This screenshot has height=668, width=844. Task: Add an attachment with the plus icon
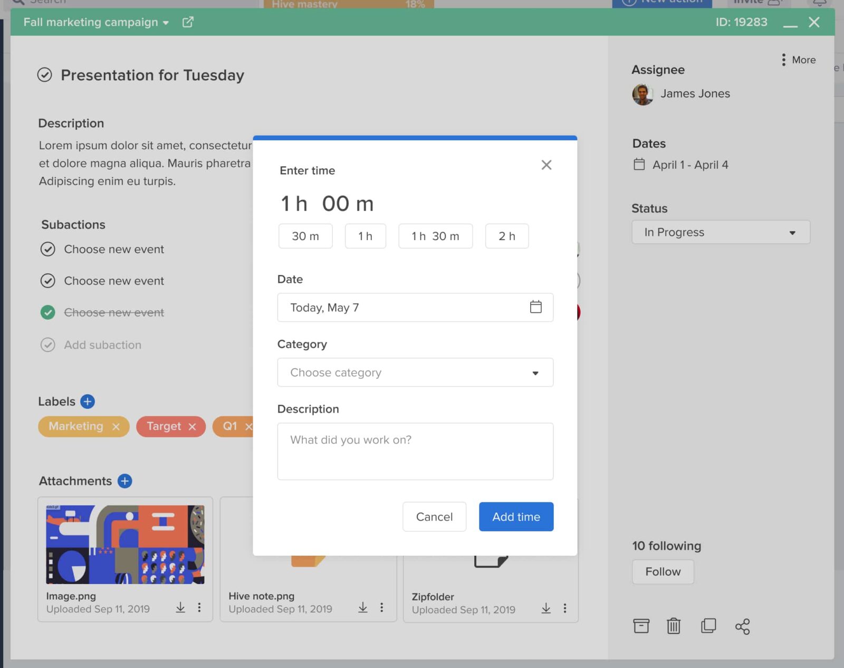pyautogui.click(x=125, y=481)
